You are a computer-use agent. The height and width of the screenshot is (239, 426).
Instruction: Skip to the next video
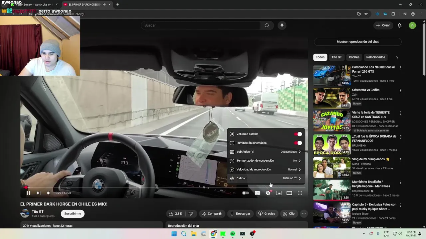click(38, 193)
